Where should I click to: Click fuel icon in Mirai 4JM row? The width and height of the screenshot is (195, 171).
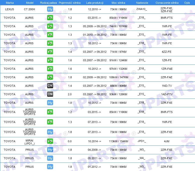pyautogui.click(x=50, y=141)
